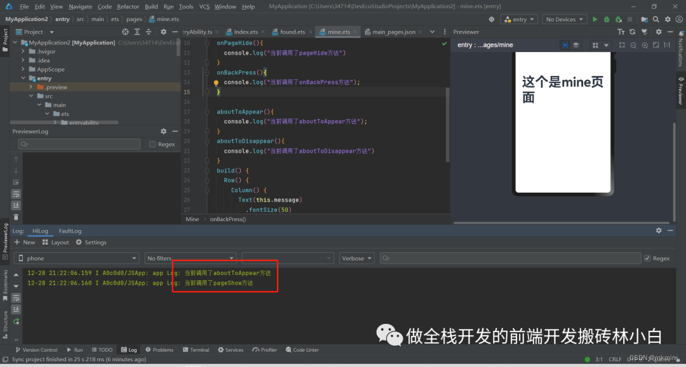
Task: Click the editor vertical scrollbar
Action: [448, 125]
